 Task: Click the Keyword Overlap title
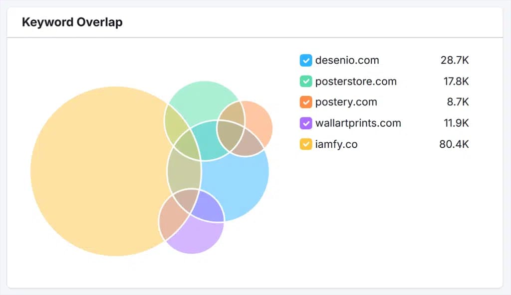(x=72, y=22)
